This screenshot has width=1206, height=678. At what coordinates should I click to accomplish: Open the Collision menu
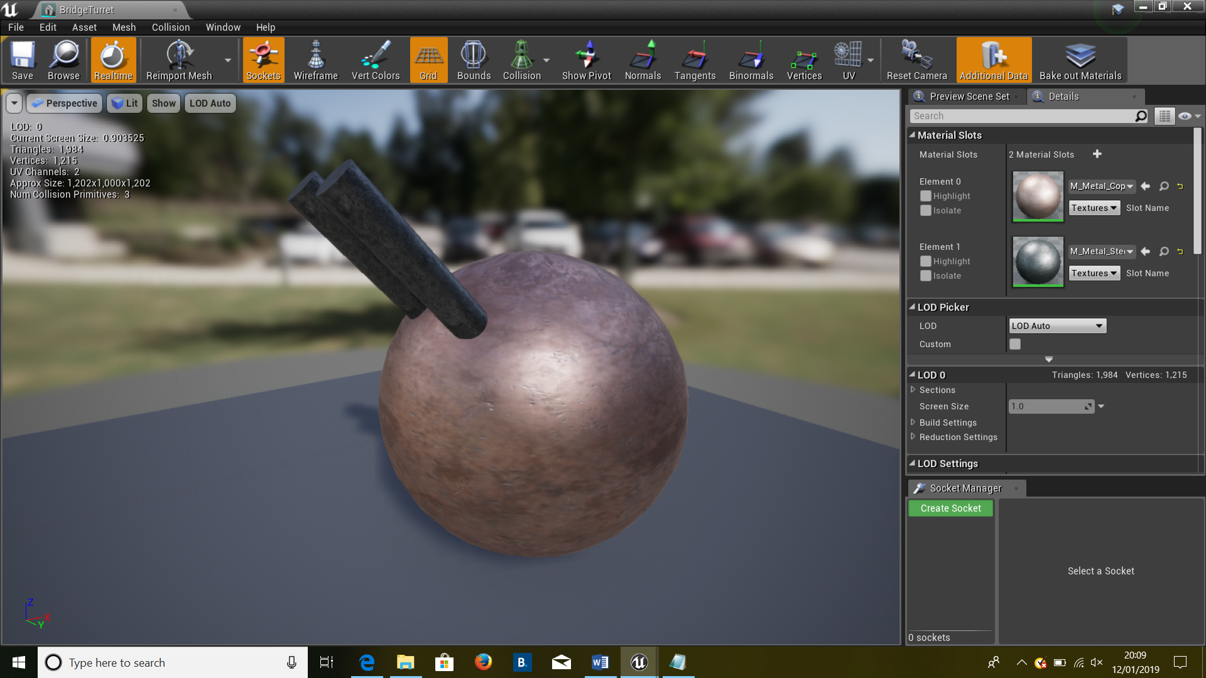pyautogui.click(x=170, y=27)
